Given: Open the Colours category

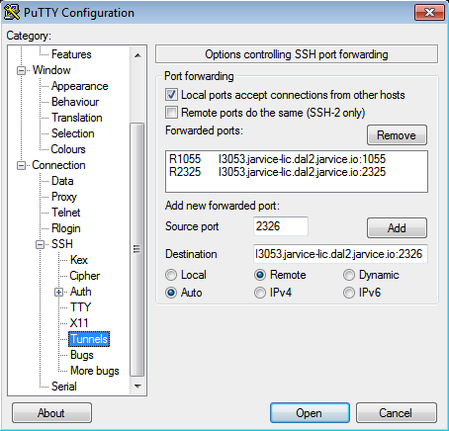Looking at the screenshot, I should (68, 149).
